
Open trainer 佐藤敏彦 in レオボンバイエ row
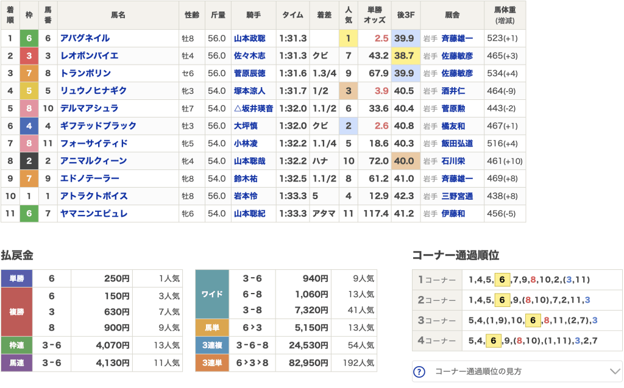click(x=457, y=55)
